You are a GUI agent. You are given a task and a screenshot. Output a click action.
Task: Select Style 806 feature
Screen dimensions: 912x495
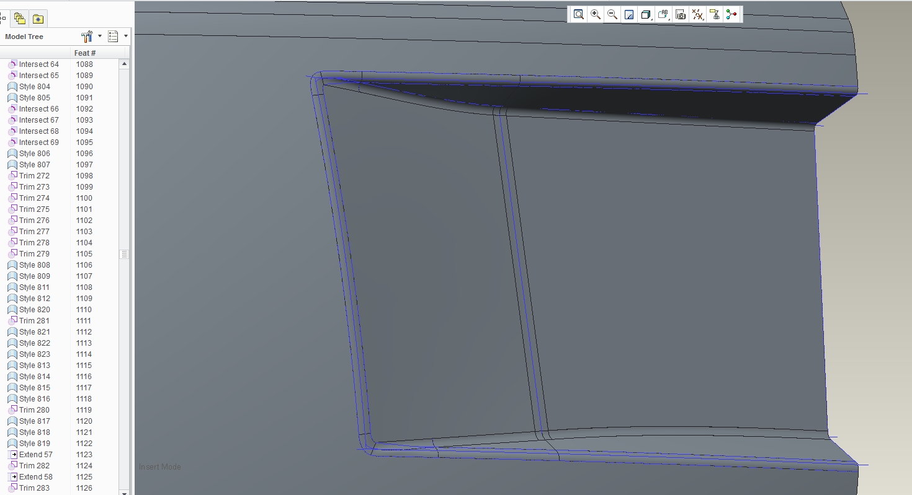35,154
